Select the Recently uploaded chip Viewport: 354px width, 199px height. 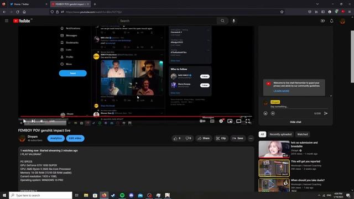[280, 134]
